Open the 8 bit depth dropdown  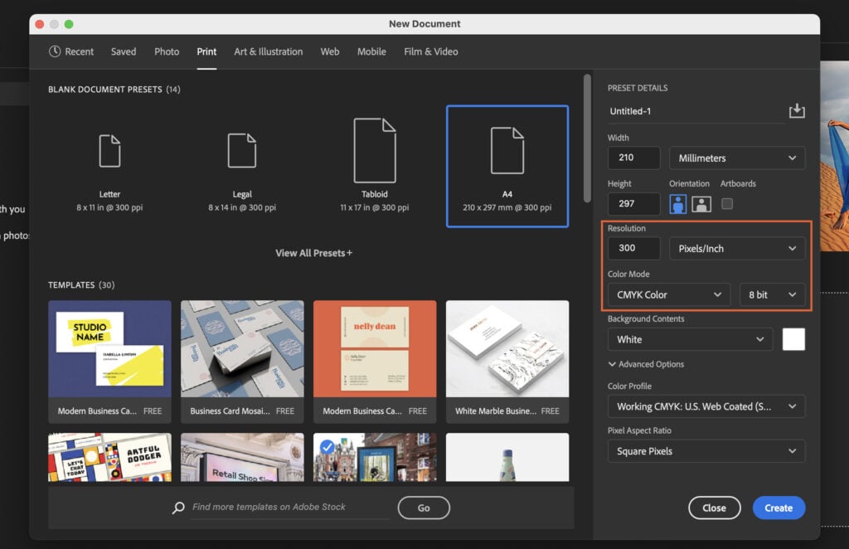point(772,294)
